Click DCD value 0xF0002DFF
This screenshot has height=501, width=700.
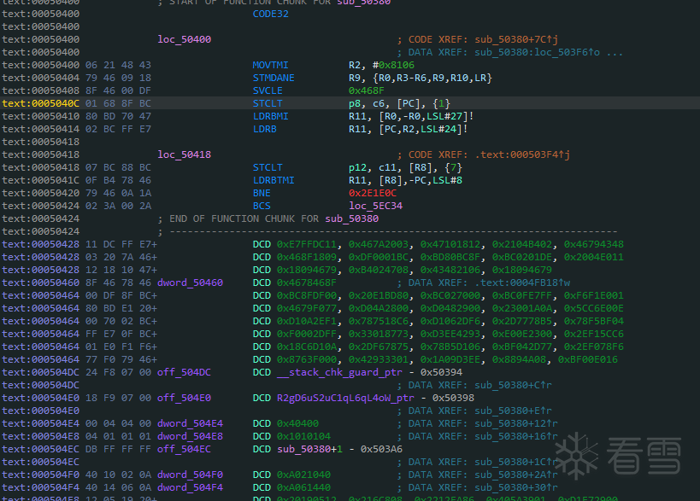pyautogui.click(x=307, y=334)
